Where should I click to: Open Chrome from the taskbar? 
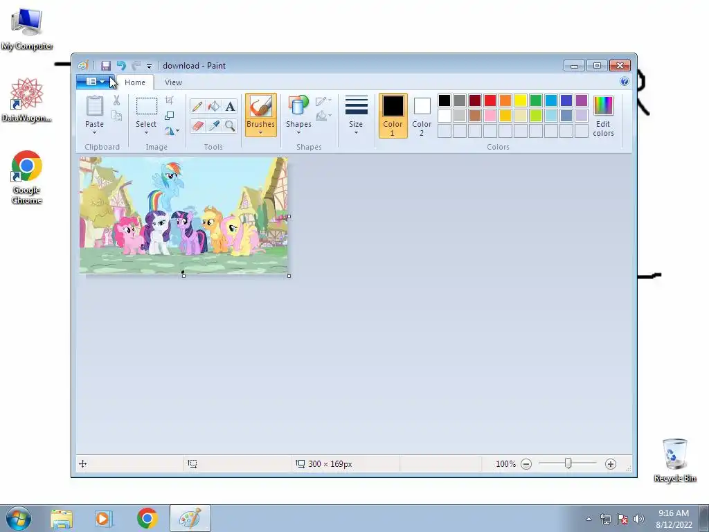click(x=147, y=518)
